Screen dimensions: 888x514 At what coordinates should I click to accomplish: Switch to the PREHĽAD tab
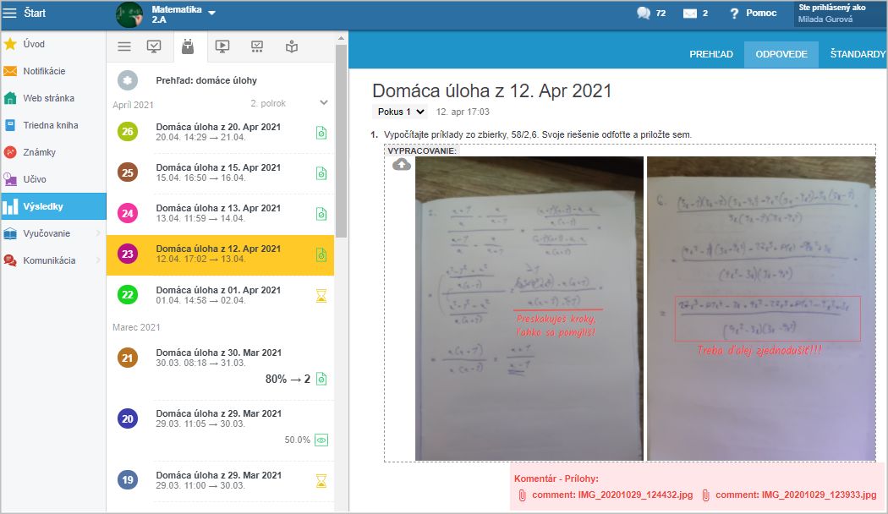click(710, 54)
